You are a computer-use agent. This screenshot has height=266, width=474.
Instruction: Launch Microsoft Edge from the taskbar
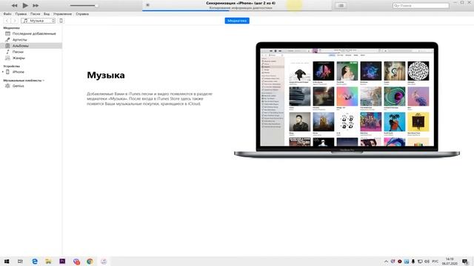tap(35, 261)
